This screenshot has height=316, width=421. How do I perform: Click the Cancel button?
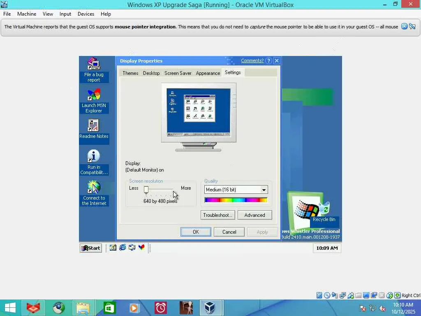point(229,232)
